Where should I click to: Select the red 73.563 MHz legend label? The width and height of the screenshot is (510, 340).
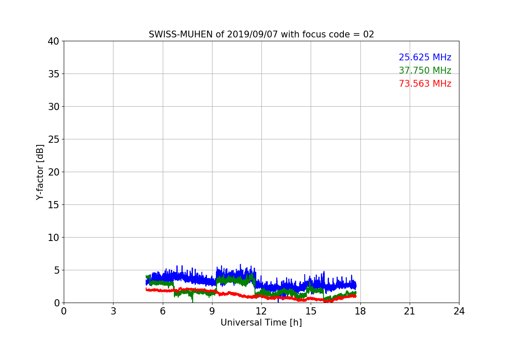coord(425,84)
